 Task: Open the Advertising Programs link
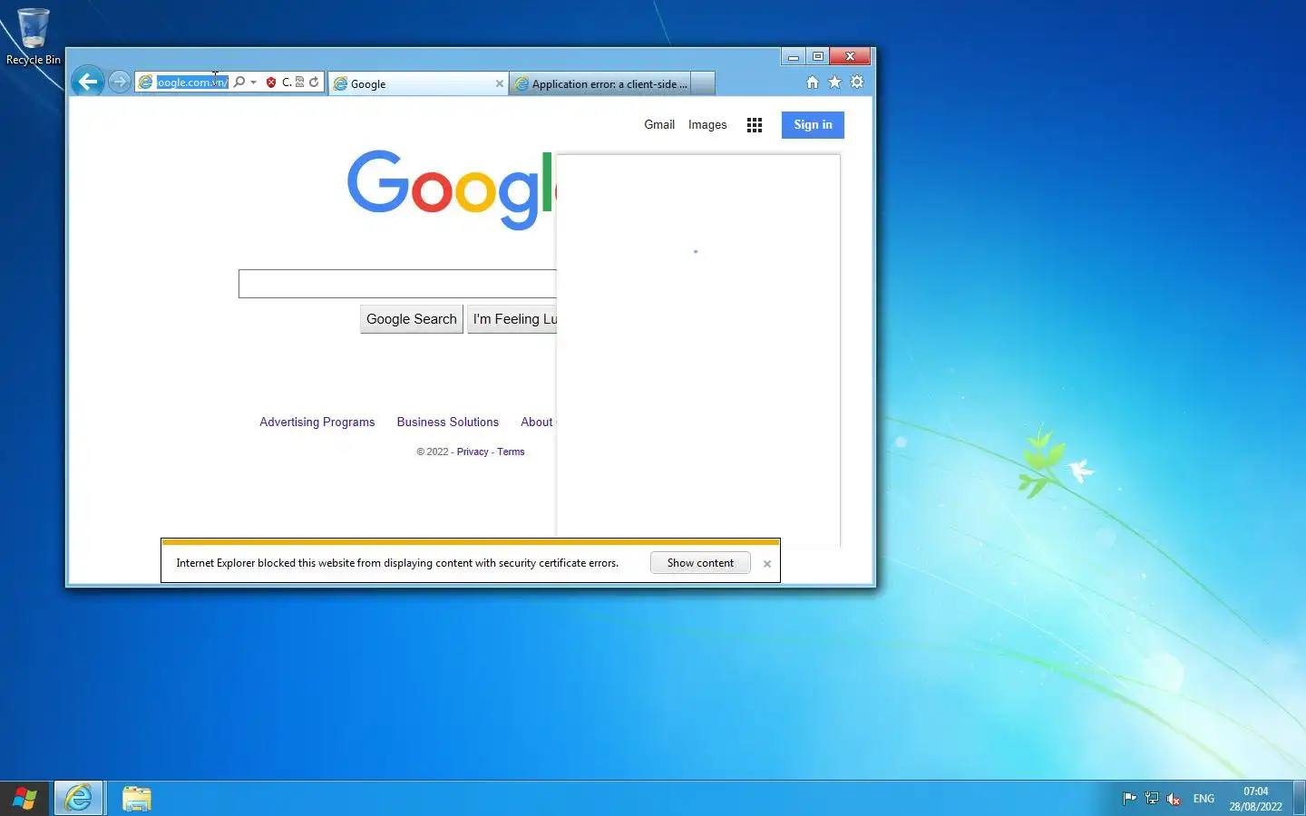point(317,423)
